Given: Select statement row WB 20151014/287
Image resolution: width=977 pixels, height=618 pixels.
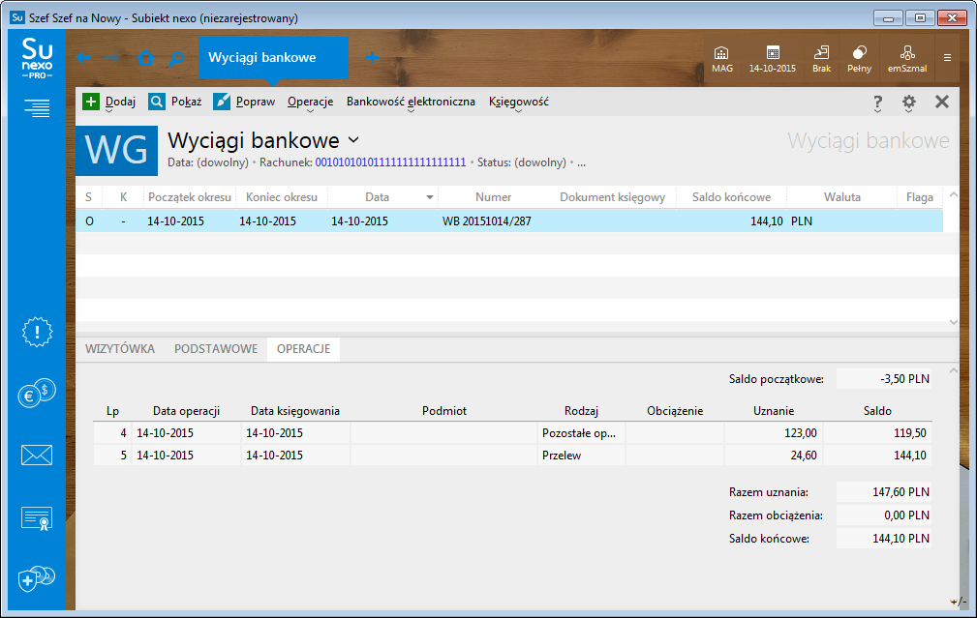Looking at the screenshot, I should point(509,221).
